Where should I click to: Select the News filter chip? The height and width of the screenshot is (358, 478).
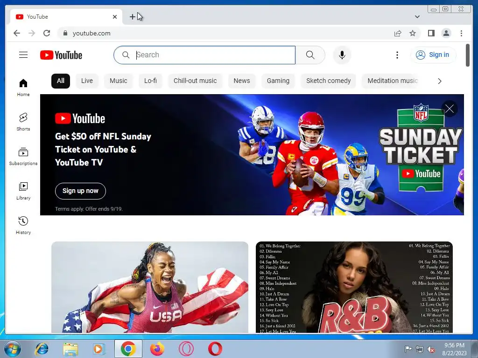pos(242,81)
